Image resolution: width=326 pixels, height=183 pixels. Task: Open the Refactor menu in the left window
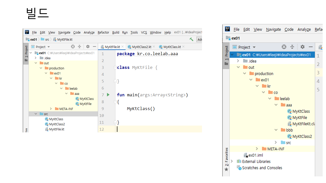[x=103, y=32]
